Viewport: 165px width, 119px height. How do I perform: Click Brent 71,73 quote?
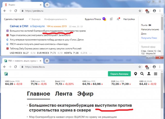coord(64,83)
